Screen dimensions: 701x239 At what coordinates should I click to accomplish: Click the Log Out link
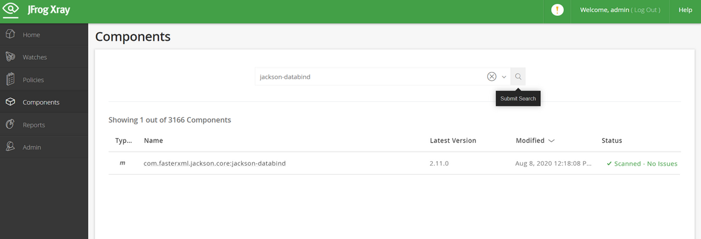[x=645, y=10]
